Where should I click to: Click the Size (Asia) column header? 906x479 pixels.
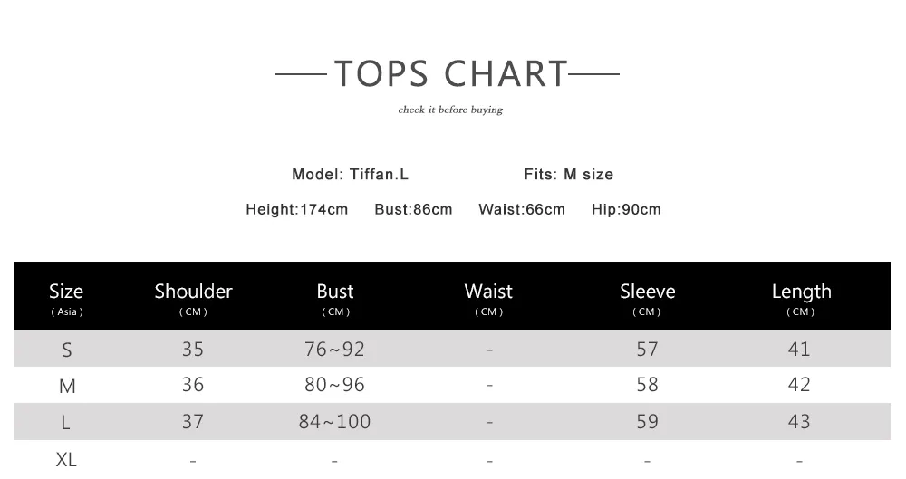point(66,299)
